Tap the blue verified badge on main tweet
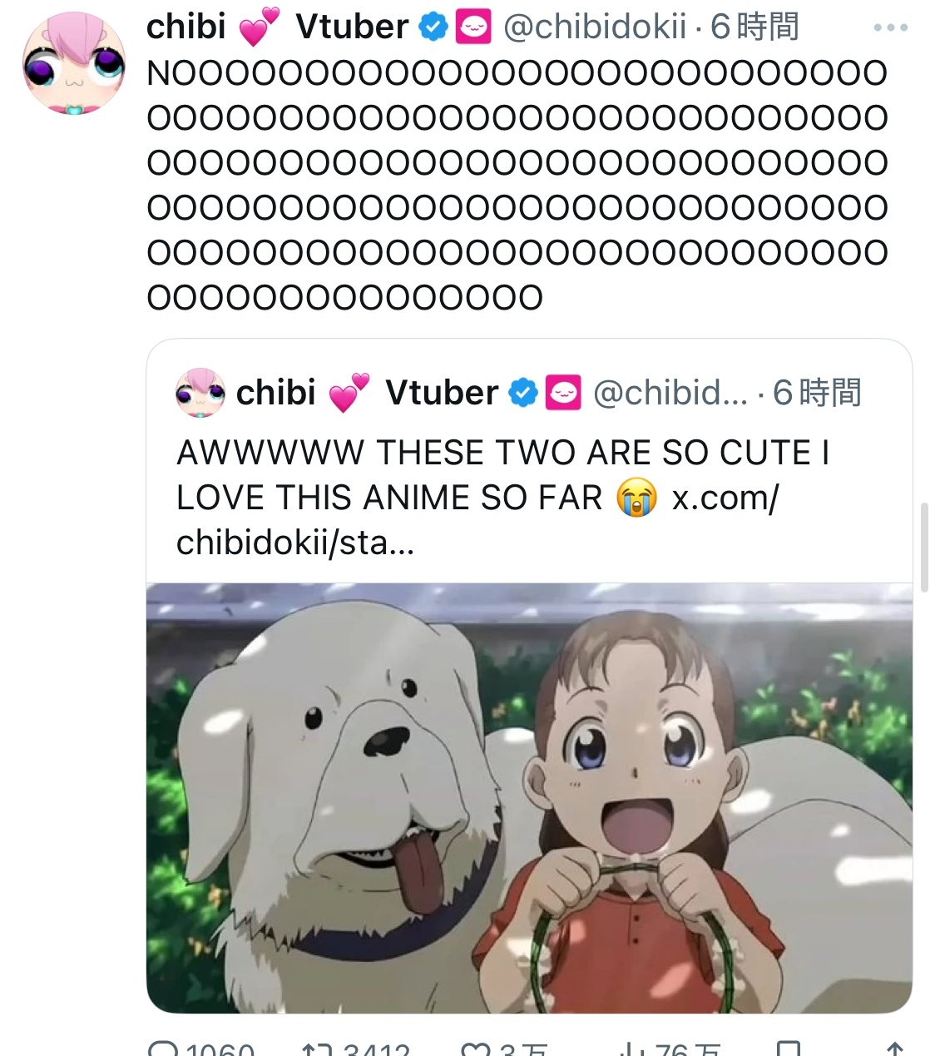 (x=433, y=27)
